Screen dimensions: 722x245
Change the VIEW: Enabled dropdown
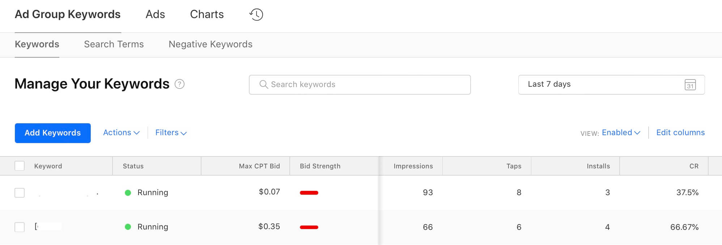[620, 133]
